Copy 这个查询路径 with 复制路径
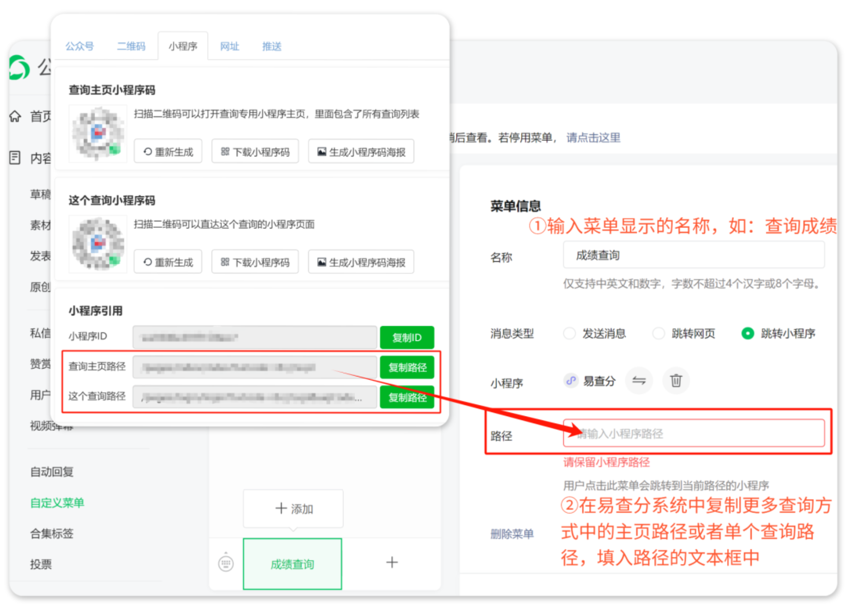The width and height of the screenshot is (848, 604). [407, 397]
